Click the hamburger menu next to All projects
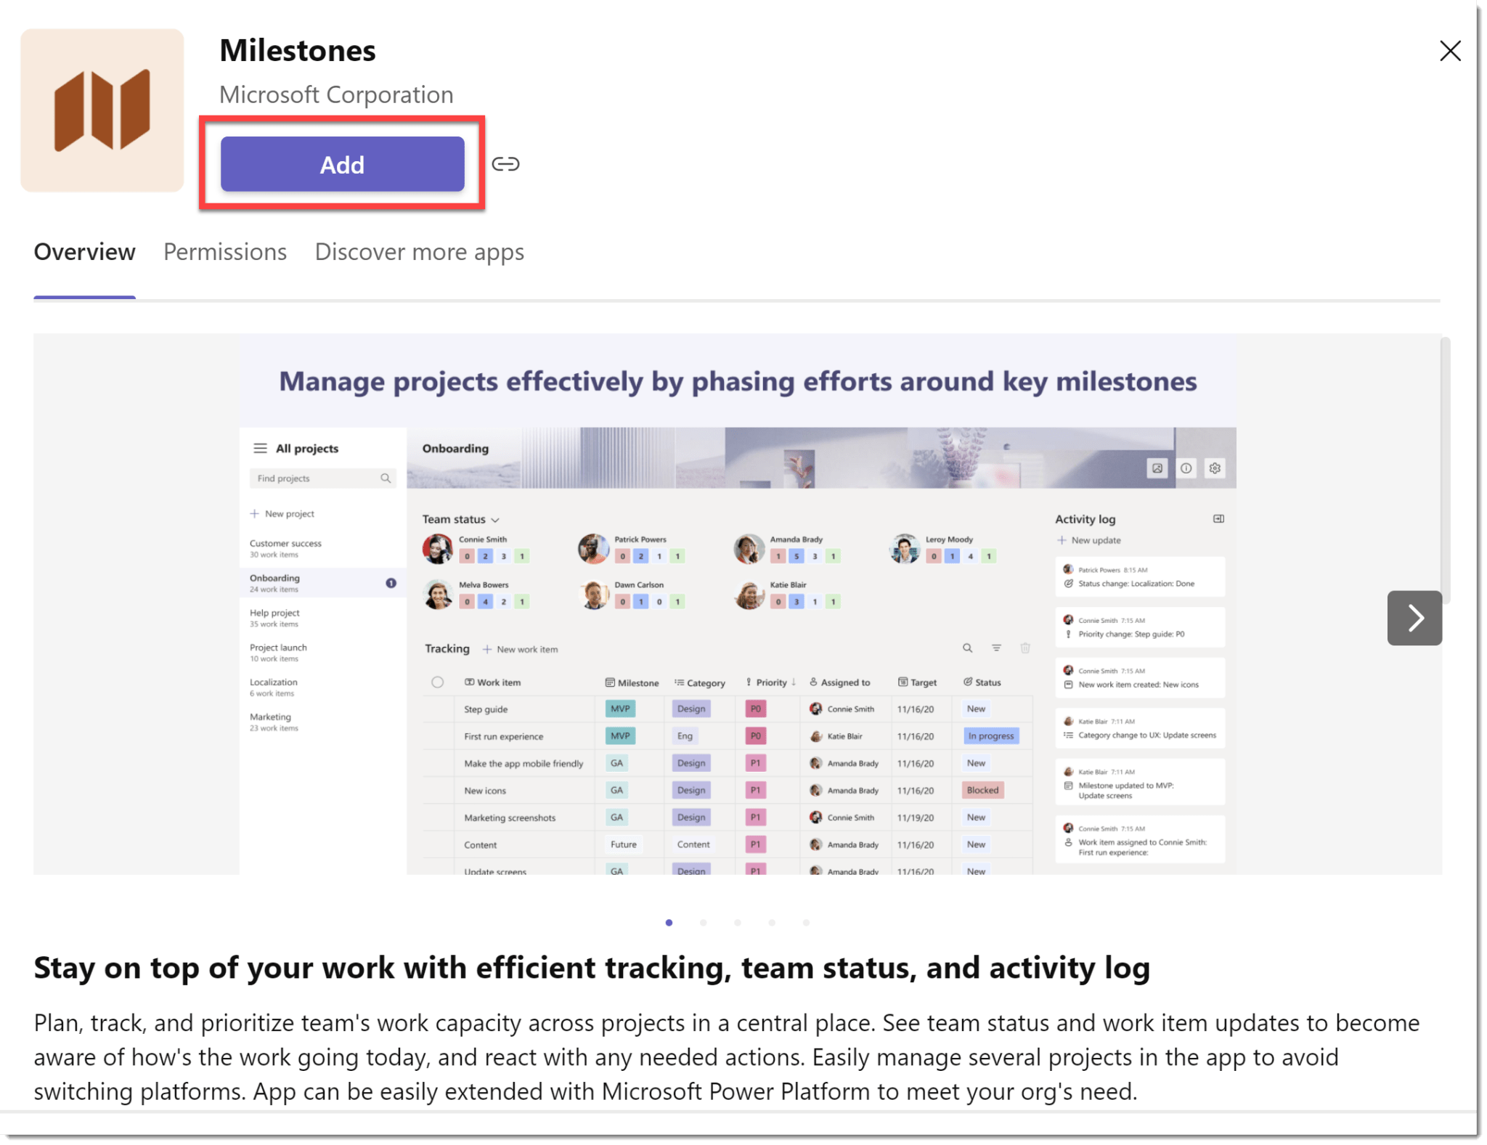1487x1145 pixels. [259, 448]
